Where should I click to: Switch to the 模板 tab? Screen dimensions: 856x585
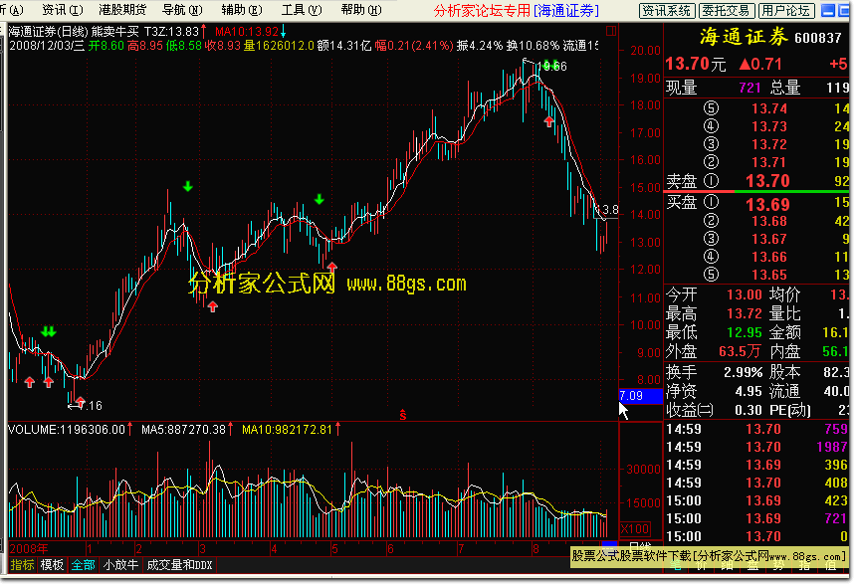52,565
